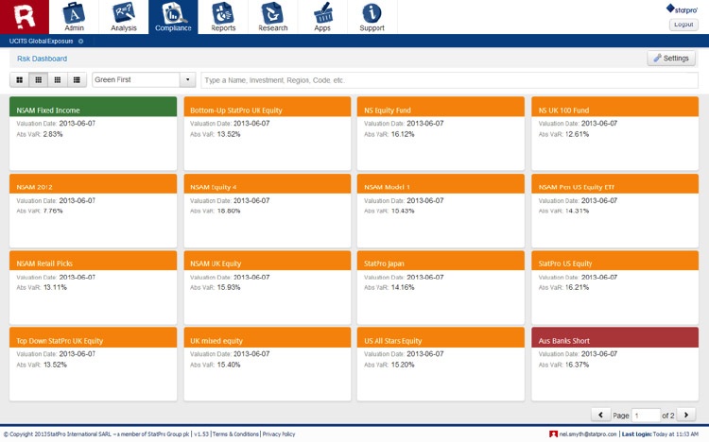Close the UCITS Global Exposure tab
Viewport: 709px width, 442px height.
[81, 42]
